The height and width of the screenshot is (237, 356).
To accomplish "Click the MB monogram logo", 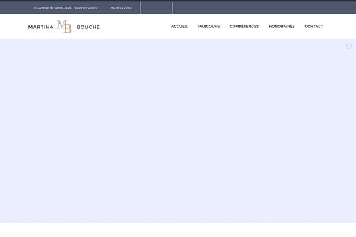I will click(x=64, y=26).
